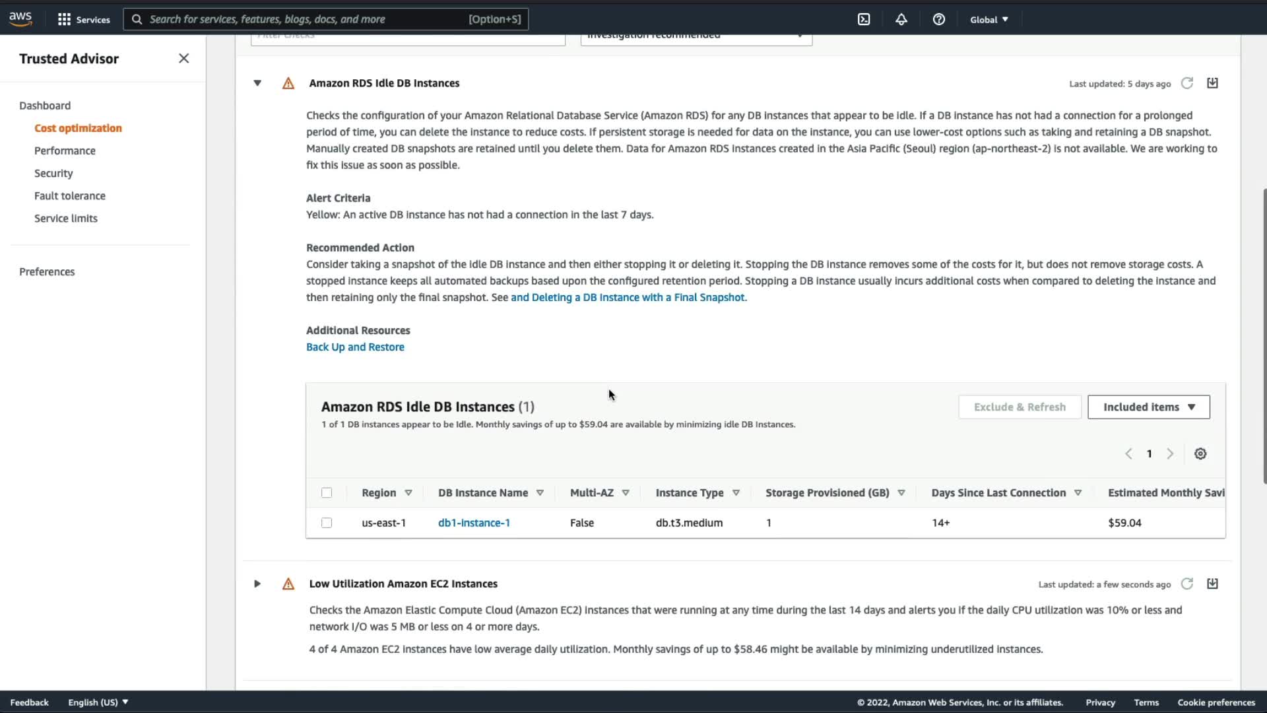Open the db1-instance-1 link
This screenshot has height=713, width=1267.
pos(474,523)
